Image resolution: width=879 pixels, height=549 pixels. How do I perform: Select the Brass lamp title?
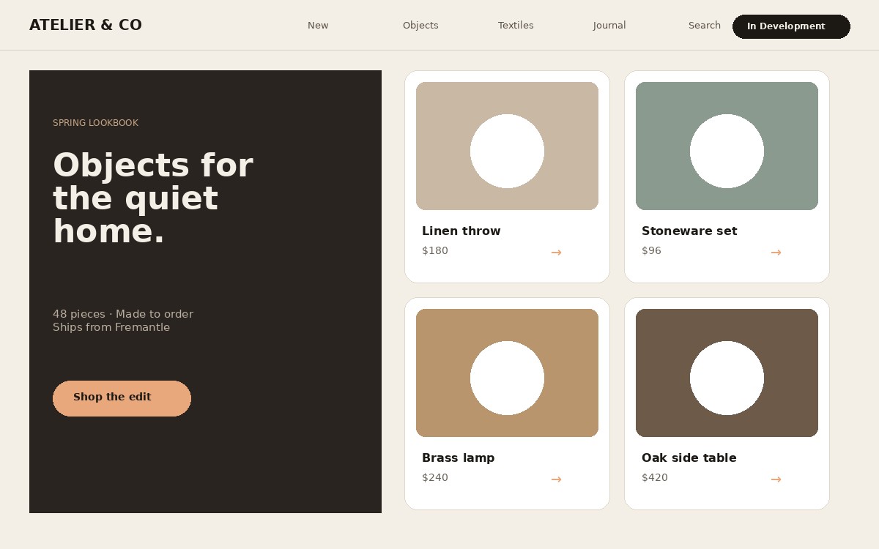coord(459,458)
